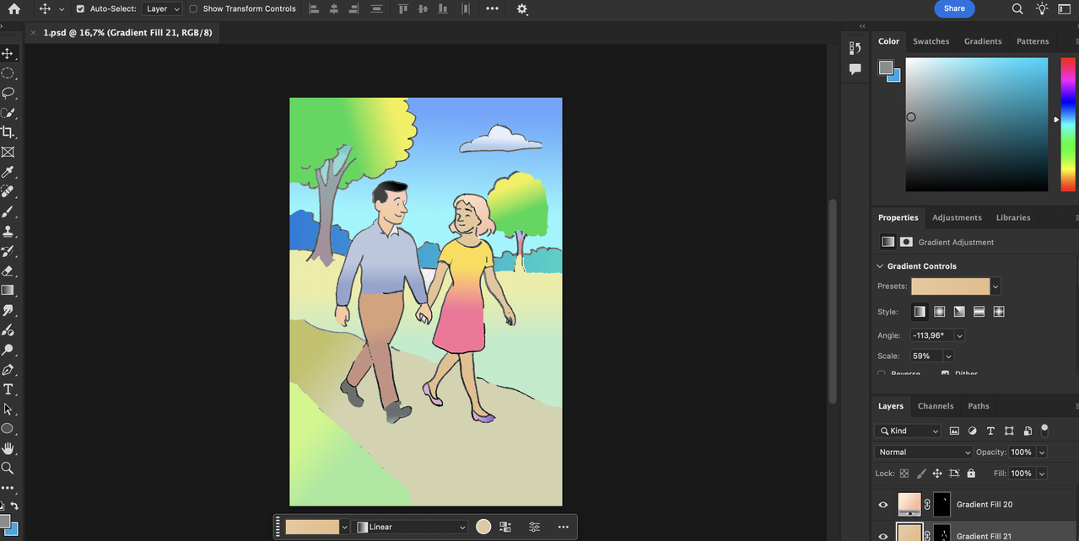Viewport: 1079px width, 541px height.
Task: Select the Type tool
Action: click(x=8, y=389)
